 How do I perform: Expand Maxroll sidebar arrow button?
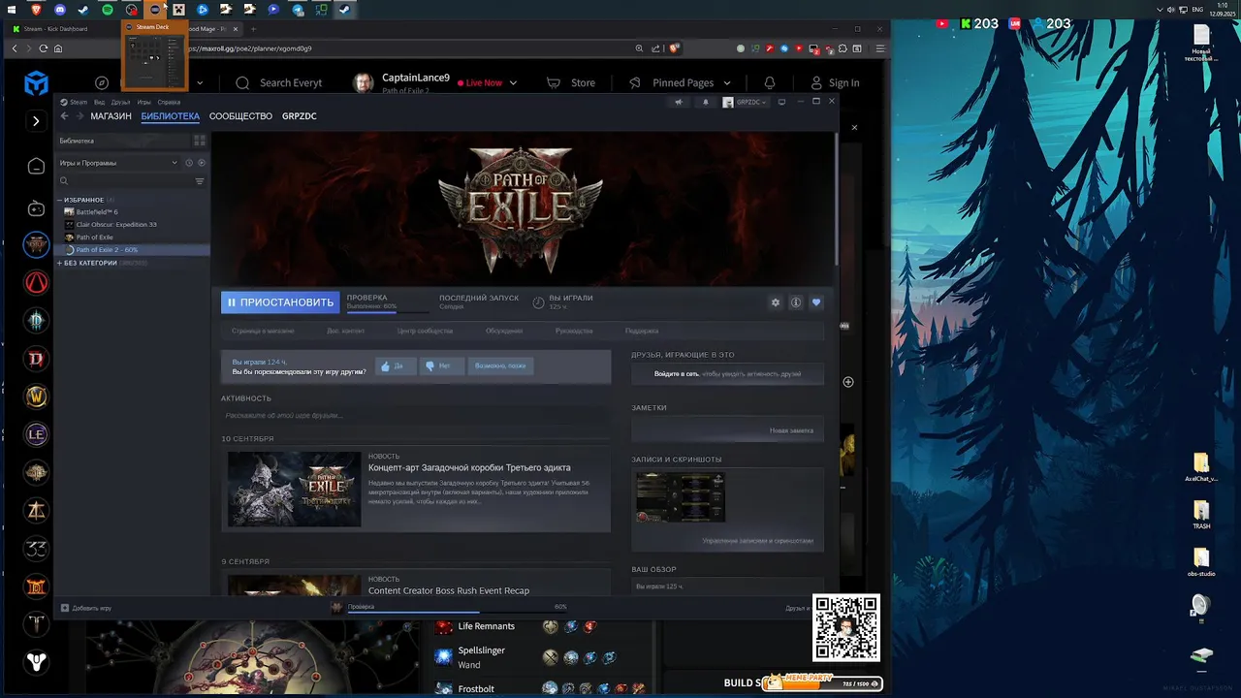click(x=36, y=121)
